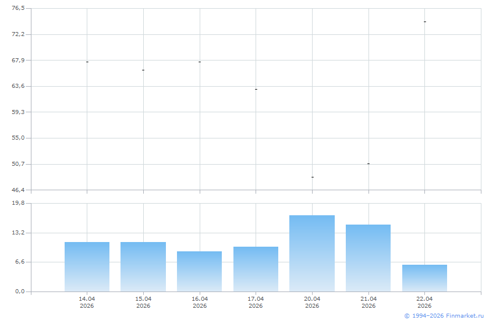The height and width of the screenshot is (320, 489).
Task: Click the 19,8 volume axis label
Action: [18, 203]
